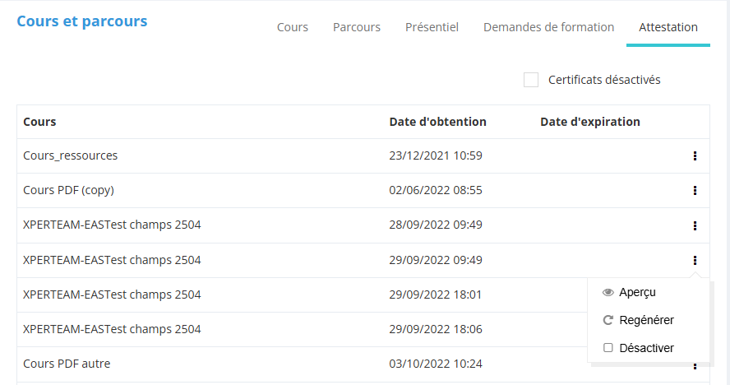Tick the Désactiver checkbox in popup menu
This screenshot has height=385, width=730.
tap(608, 348)
